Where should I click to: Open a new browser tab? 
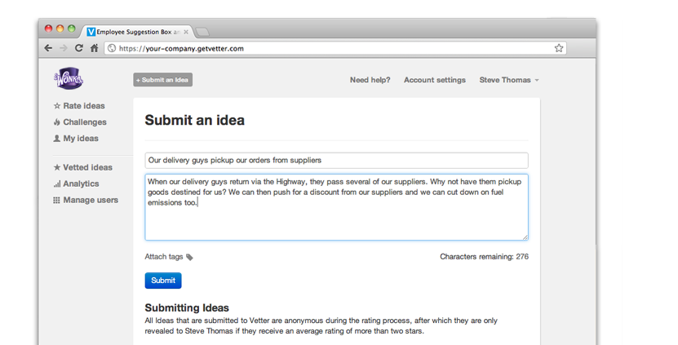(x=202, y=32)
